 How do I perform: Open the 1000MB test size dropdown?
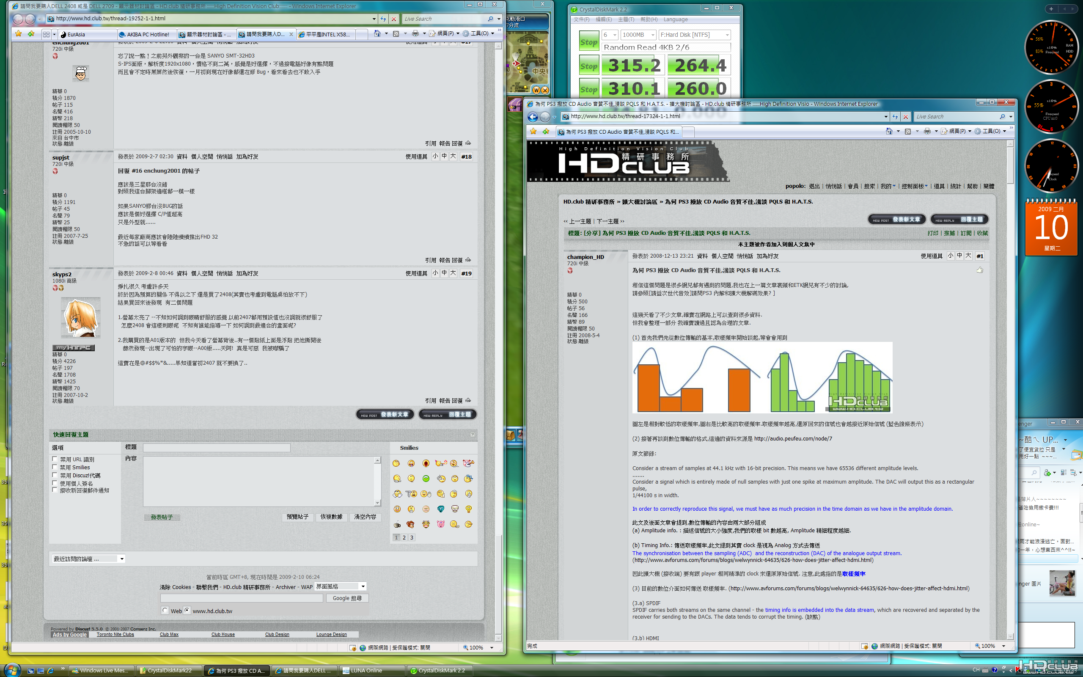pyautogui.click(x=639, y=35)
